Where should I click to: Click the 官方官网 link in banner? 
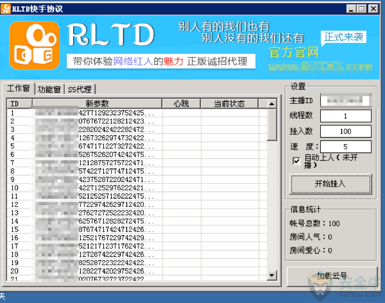tap(294, 52)
